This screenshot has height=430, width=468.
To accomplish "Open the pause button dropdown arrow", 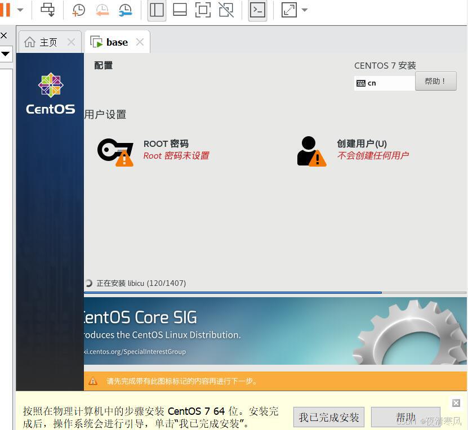I will pos(20,10).
